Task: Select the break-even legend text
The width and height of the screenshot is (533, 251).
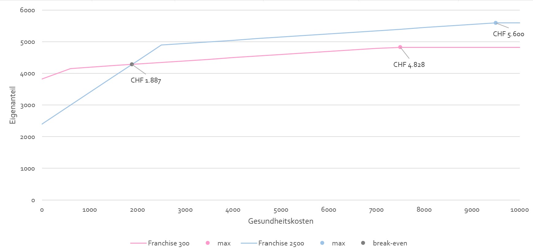Action: 390,243
